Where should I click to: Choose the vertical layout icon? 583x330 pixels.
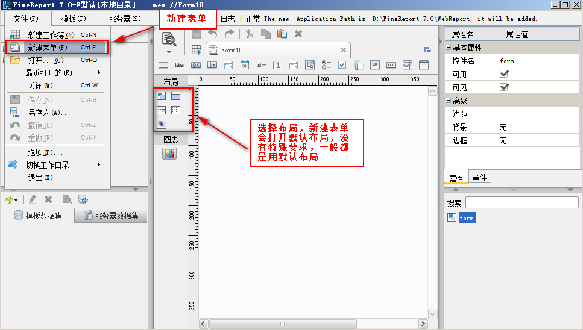(175, 110)
